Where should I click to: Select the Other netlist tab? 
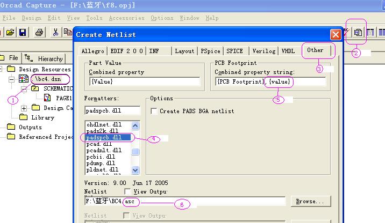coord(315,50)
